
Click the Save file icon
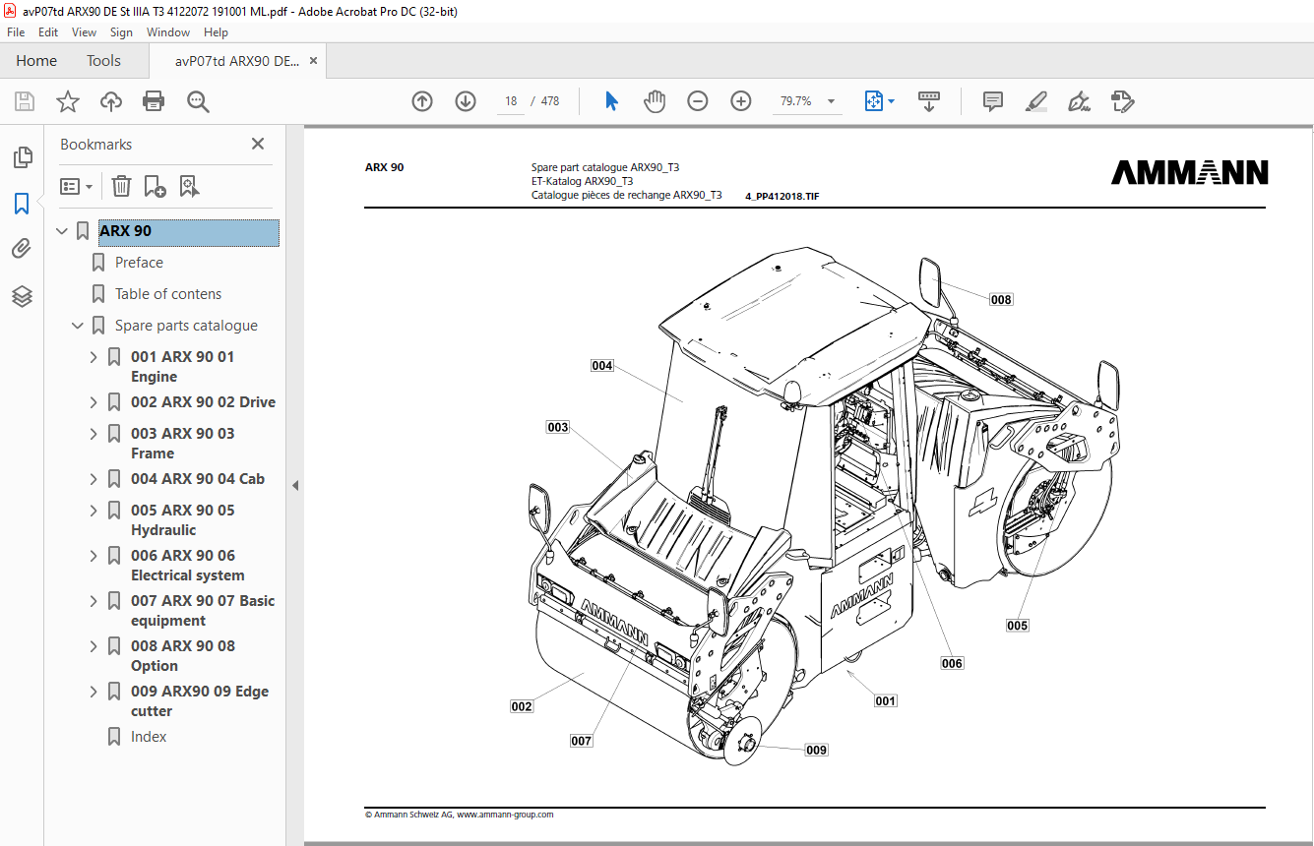coord(25,101)
